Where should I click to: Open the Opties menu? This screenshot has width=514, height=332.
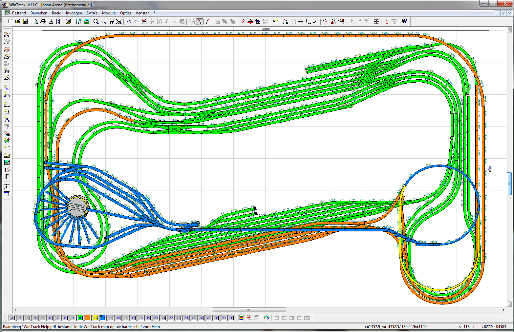[x=126, y=13]
